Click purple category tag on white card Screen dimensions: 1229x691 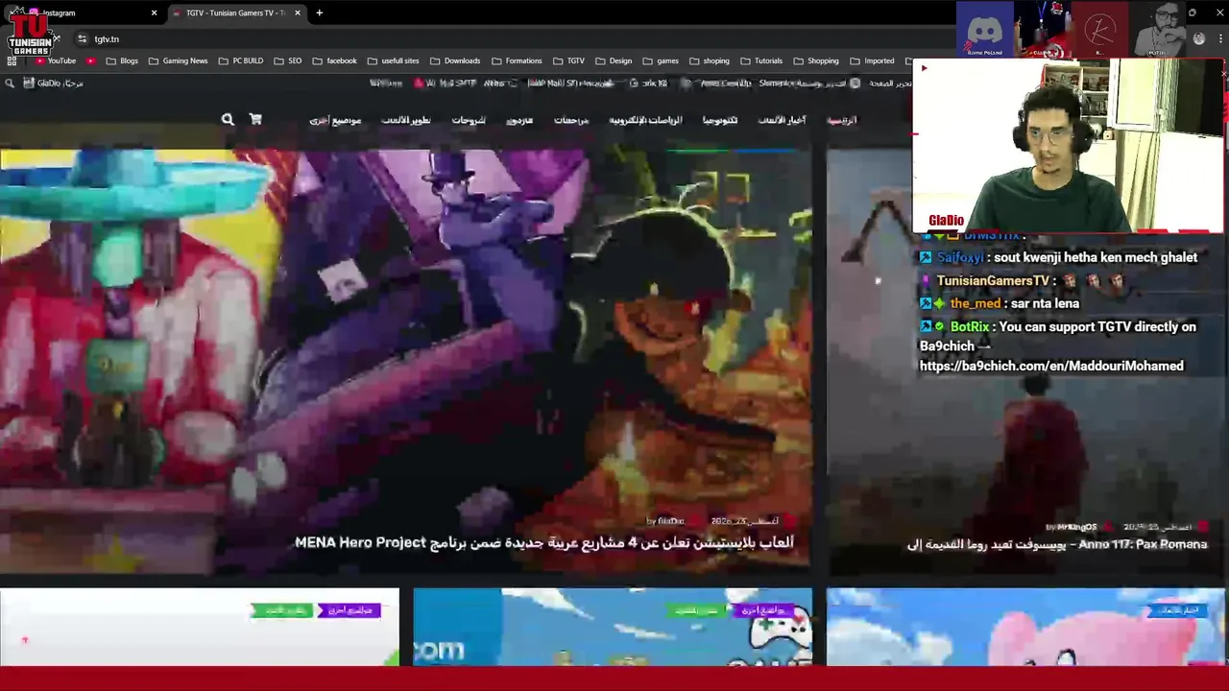click(349, 610)
